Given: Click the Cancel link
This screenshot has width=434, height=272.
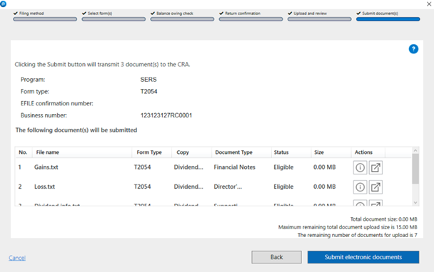Looking at the screenshot, I should click(x=17, y=258).
